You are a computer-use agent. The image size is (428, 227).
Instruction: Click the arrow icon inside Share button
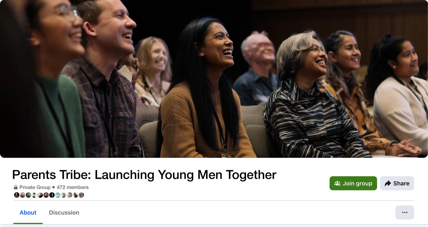tap(388, 183)
